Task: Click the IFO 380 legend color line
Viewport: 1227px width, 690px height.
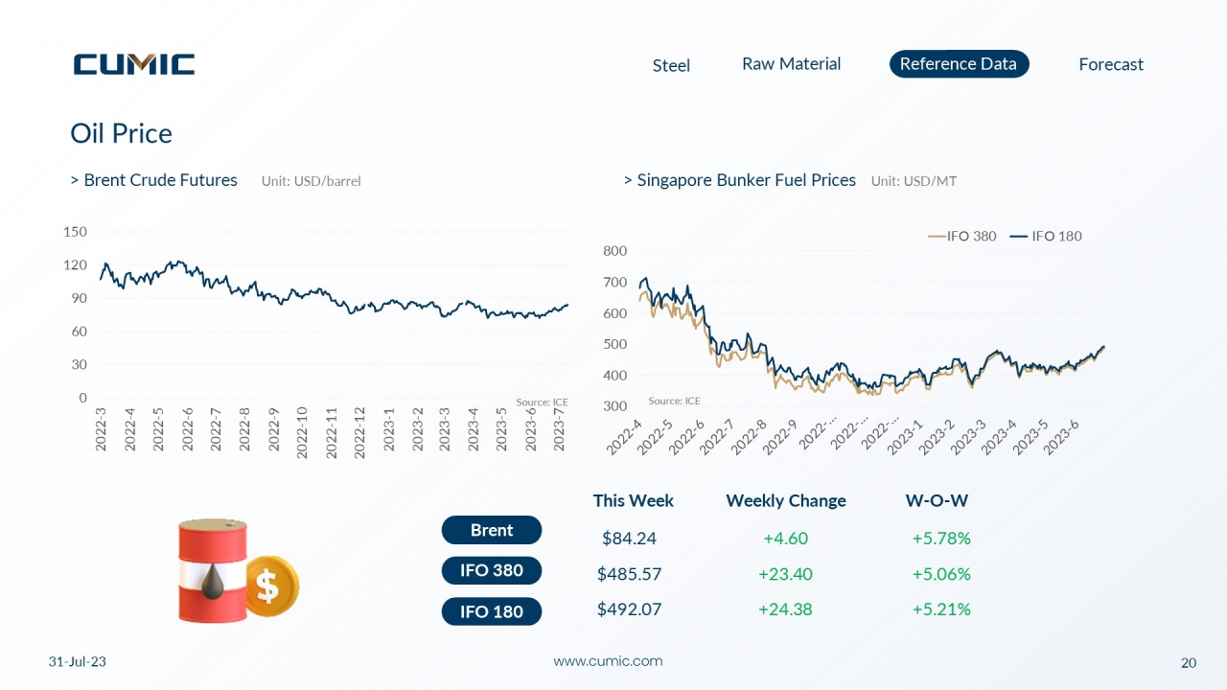Action: click(937, 237)
